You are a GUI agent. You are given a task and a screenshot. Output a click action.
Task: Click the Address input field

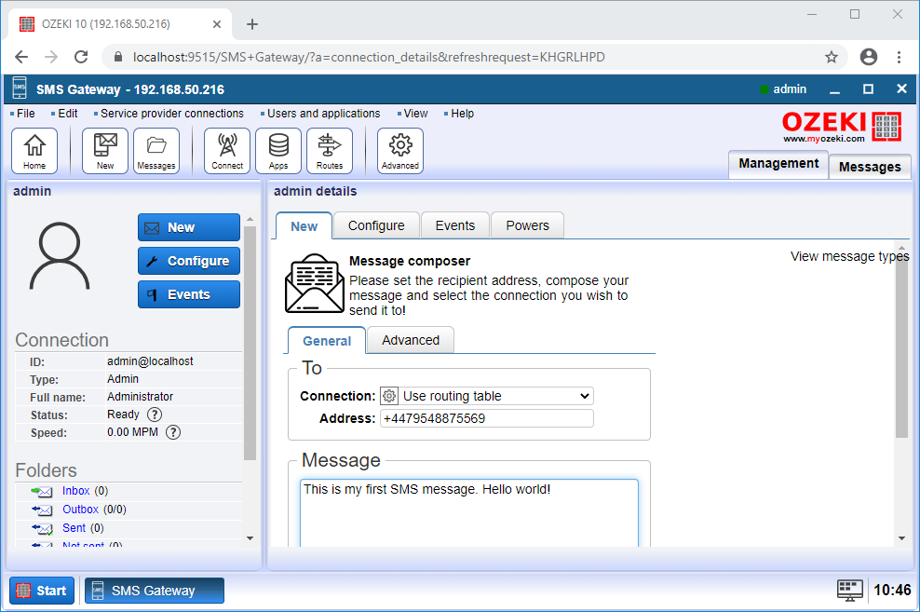[x=486, y=418]
